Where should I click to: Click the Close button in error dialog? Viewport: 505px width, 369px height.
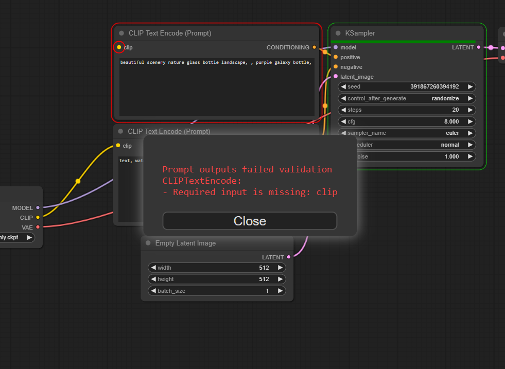(x=250, y=221)
